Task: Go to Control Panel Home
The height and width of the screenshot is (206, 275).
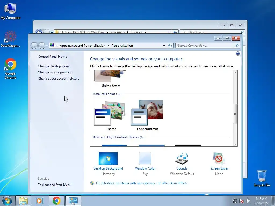Action: point(52,57)
